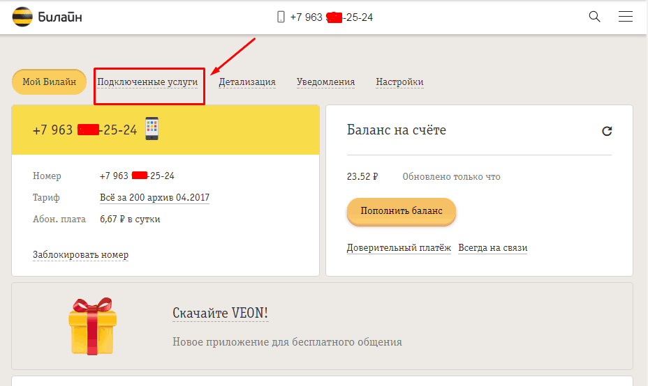Click the Пополнить баланс button

pyautogui.click(x=402, y=211)
